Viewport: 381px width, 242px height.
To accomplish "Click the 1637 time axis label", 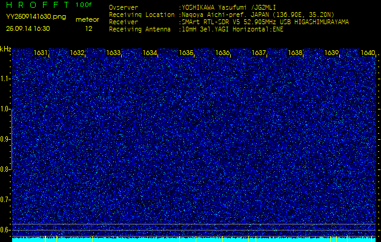I will click(259, 53).
